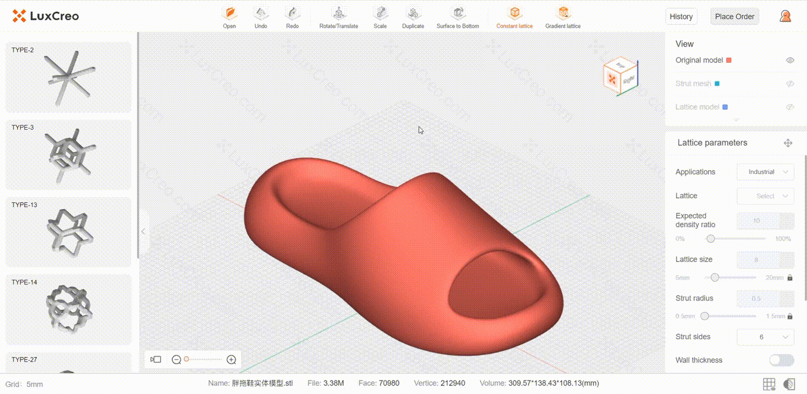
Task: Click the move icon beside Lattice parameters
Action: coord(788,143)
